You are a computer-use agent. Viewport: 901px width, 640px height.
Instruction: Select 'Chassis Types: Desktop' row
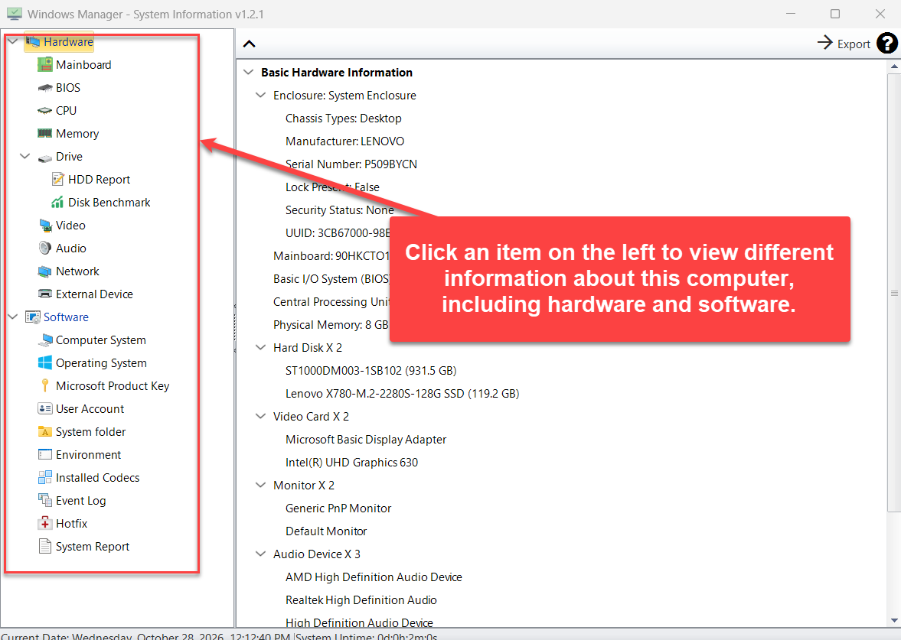(x=344, y=119)
